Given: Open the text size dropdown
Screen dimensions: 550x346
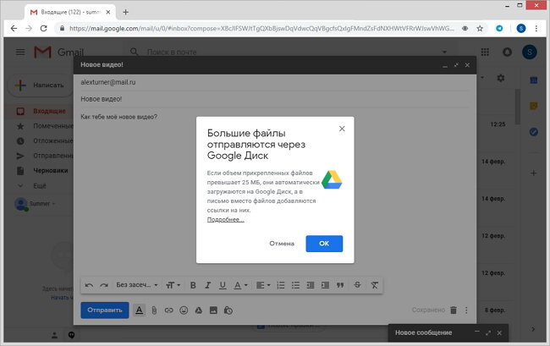Looking at the screenshot, I should pos(173,285).
